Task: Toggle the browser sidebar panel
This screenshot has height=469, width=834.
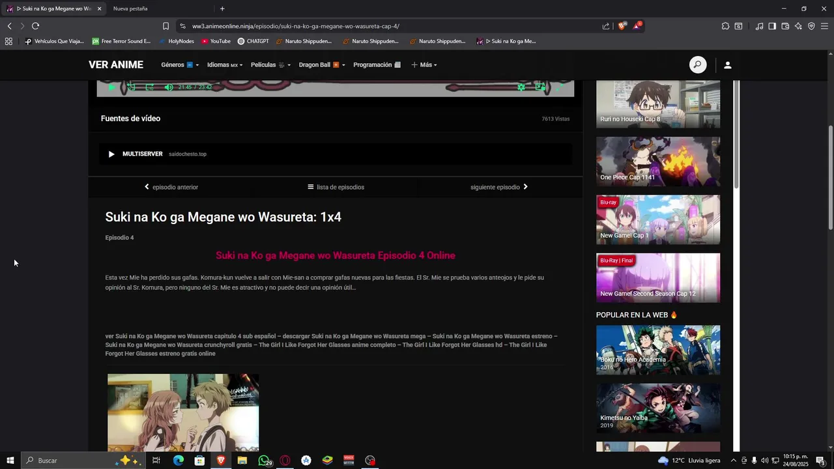Action: tap(772, 26)
